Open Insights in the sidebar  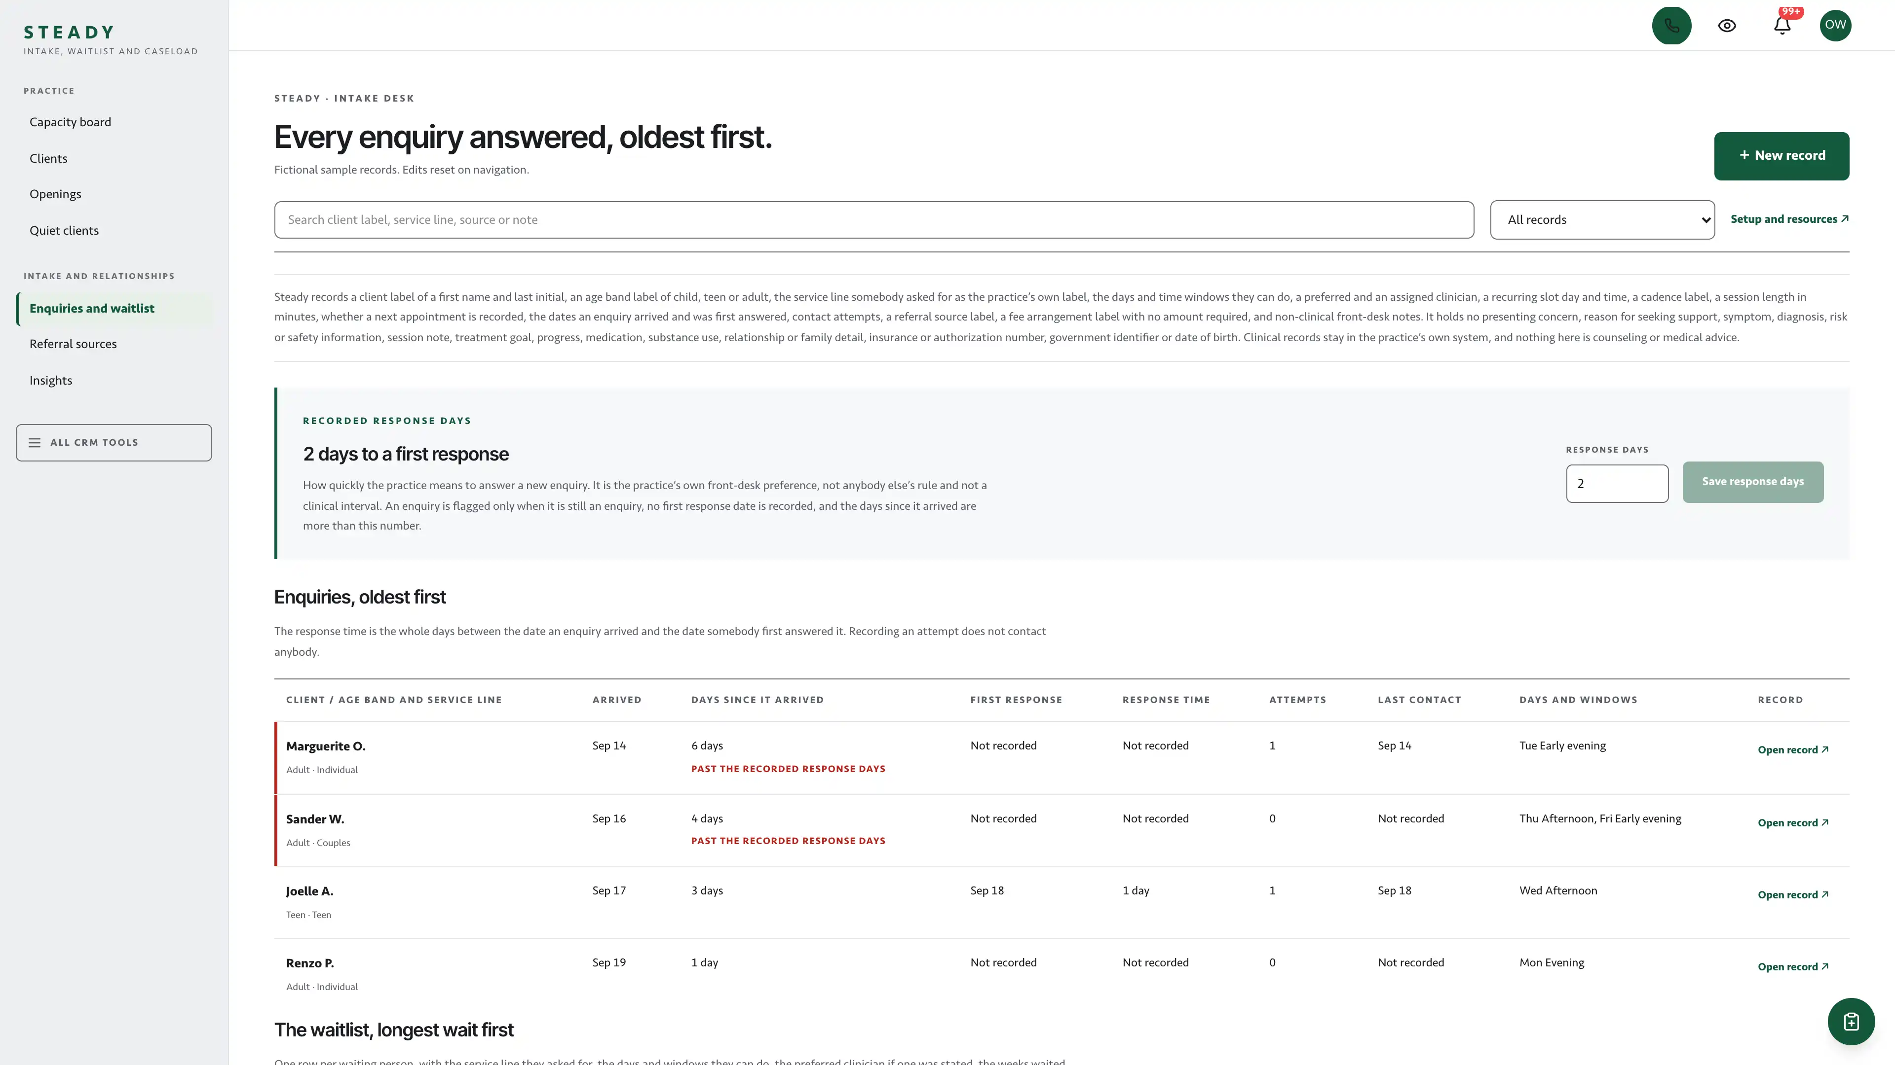51,381
